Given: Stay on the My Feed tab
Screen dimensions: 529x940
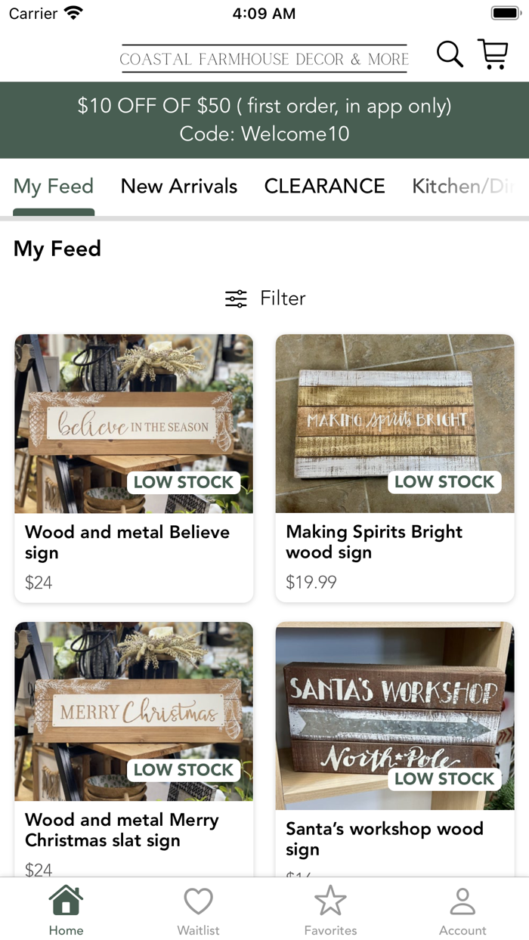Looking at the screenshot, I should [x=53, y=186].
